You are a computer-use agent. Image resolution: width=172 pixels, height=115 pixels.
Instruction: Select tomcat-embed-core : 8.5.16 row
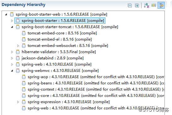[x=62, y=33]
